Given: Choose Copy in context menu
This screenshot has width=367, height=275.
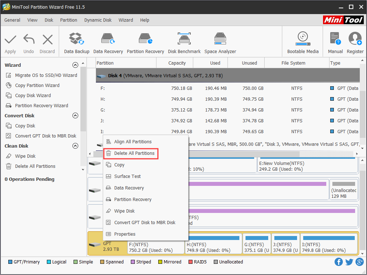Looking at the screenshot, I should pyautogui.click(x=146, y=165).
